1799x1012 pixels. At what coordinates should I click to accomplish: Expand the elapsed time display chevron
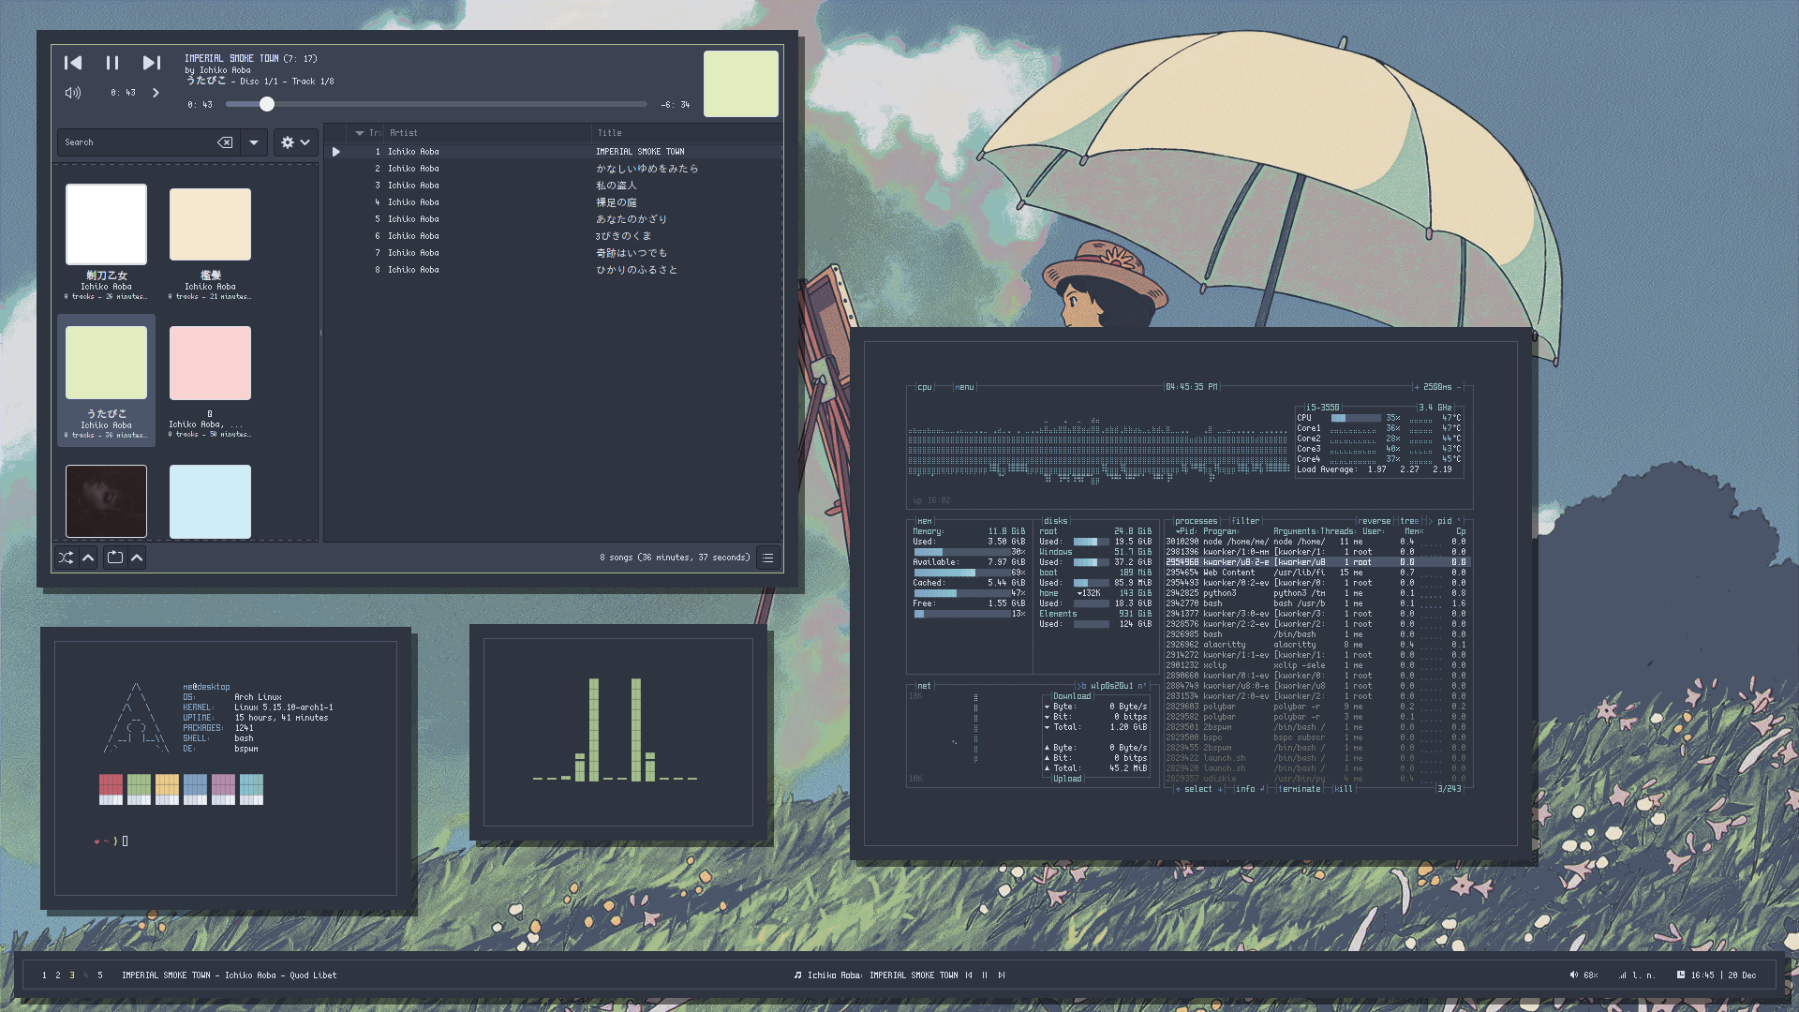156,93
